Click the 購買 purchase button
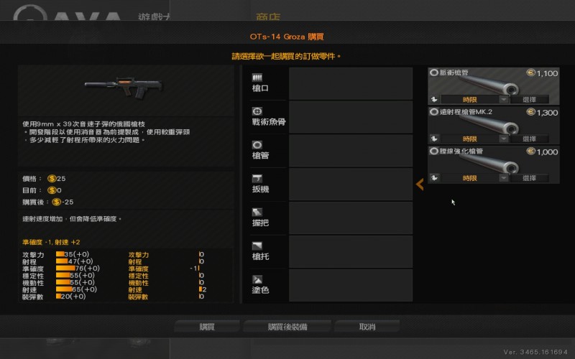Viewport: 575px width, 359px height. pos(207,327)
